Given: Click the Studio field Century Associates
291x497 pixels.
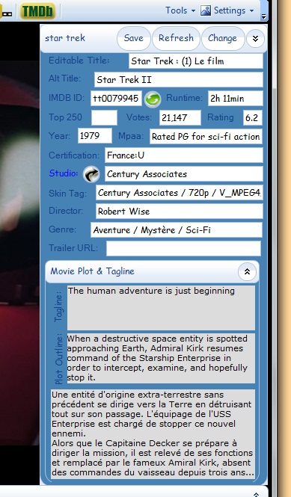Looking at the screenshot, I should [184, 174].
